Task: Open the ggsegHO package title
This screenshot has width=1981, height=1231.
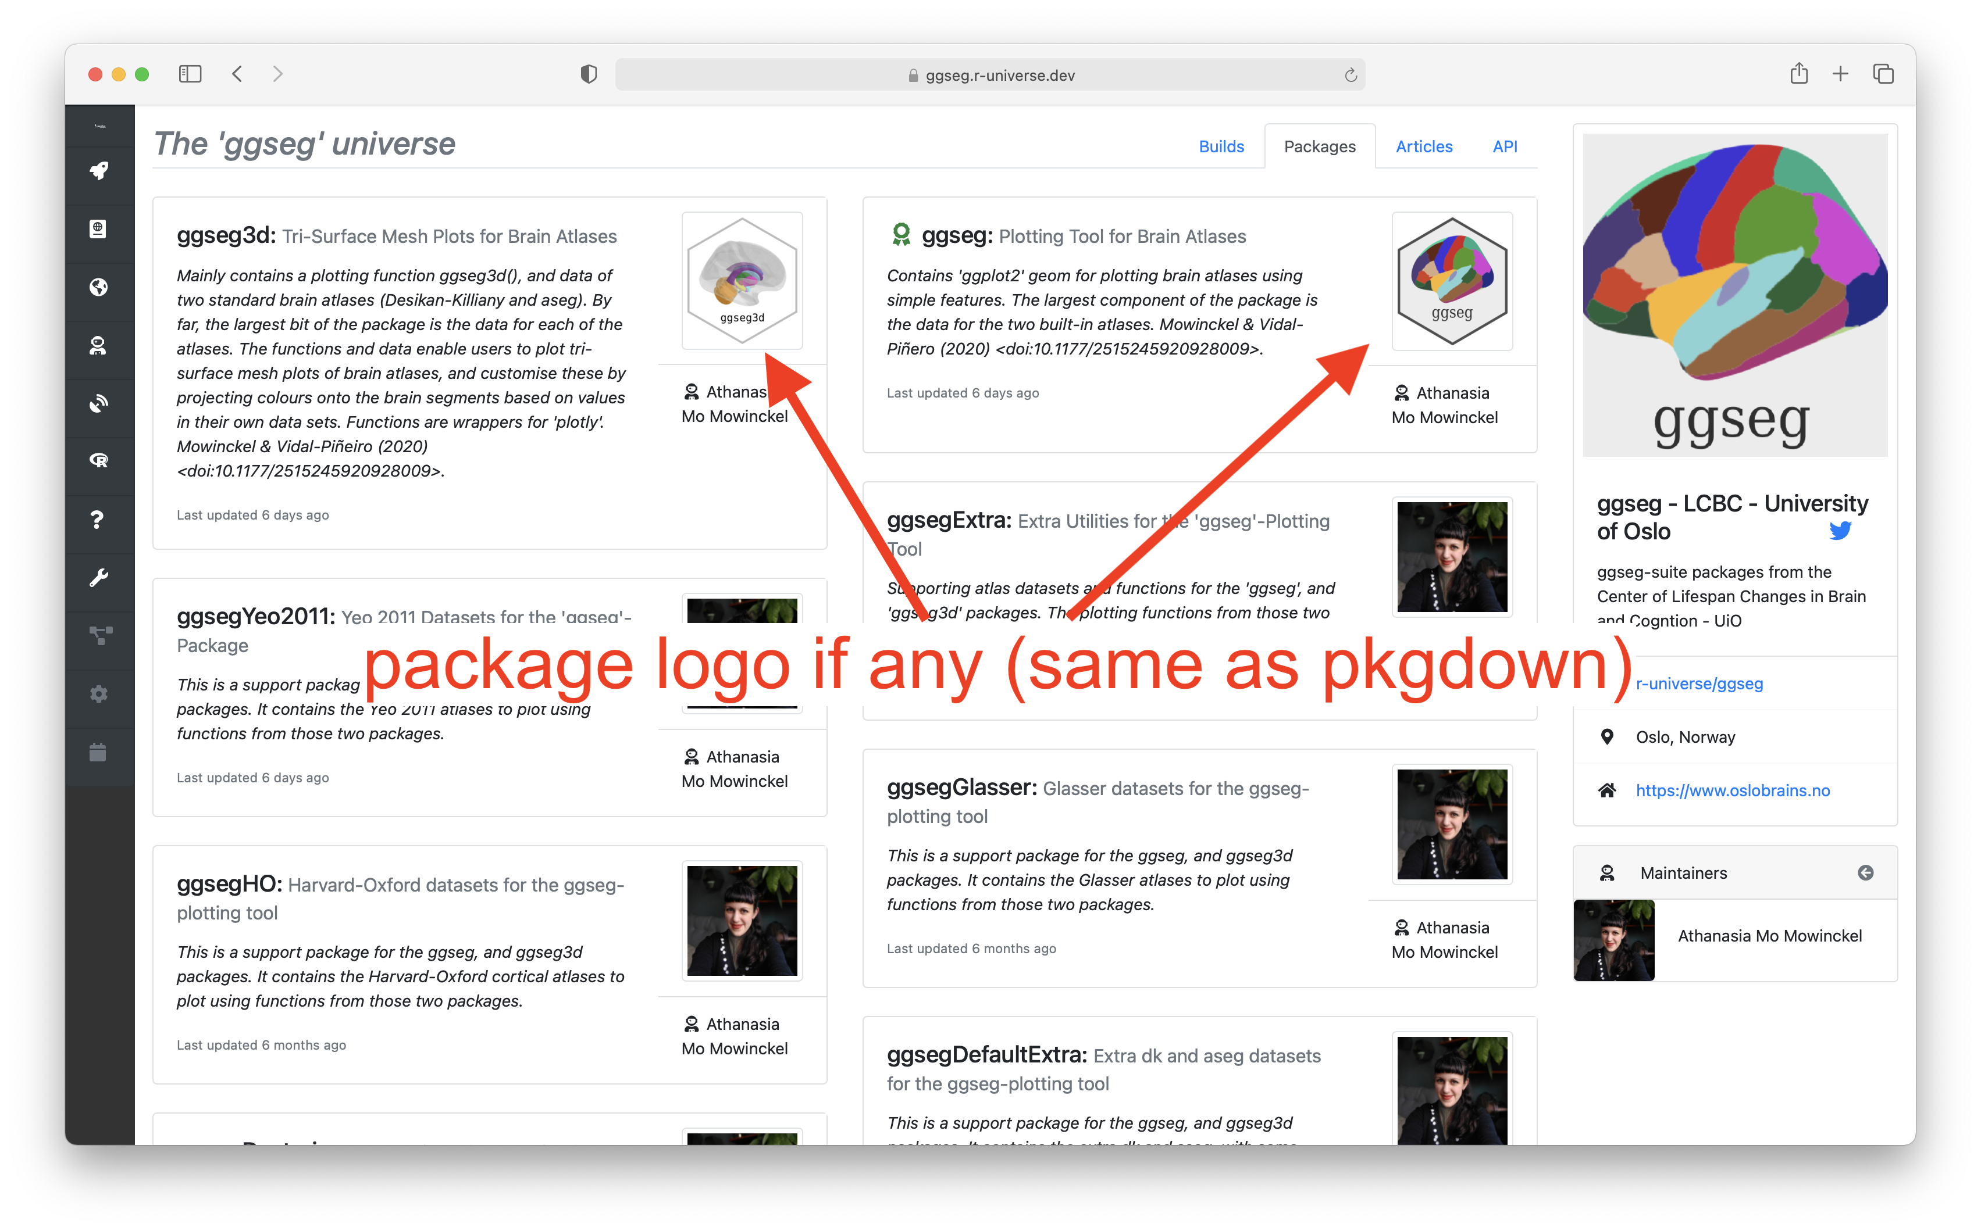Action: 230,883
